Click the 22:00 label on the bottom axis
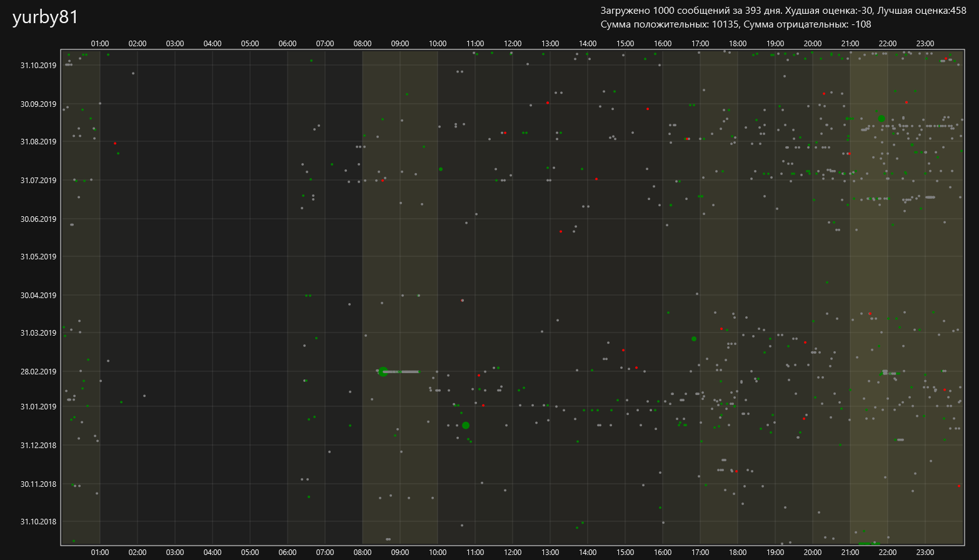The height and width of the screenshot is (560, 979). (888, 552)
